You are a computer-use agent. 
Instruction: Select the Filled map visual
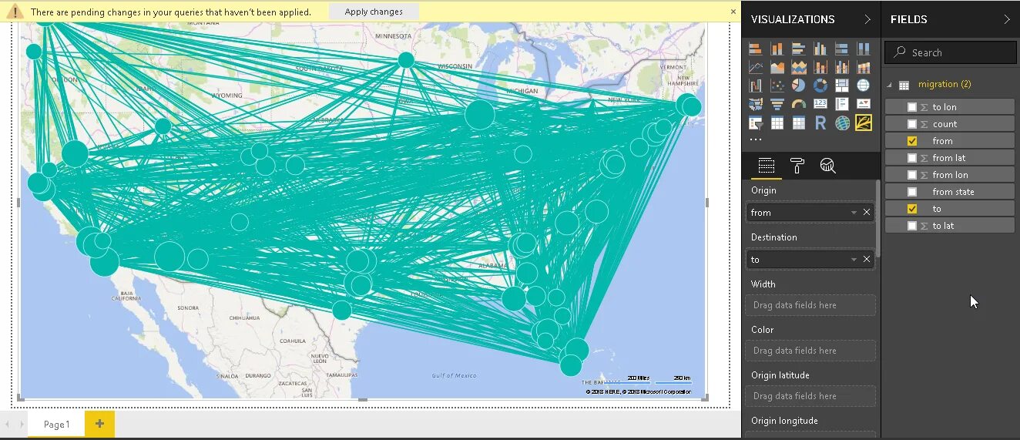755,104
